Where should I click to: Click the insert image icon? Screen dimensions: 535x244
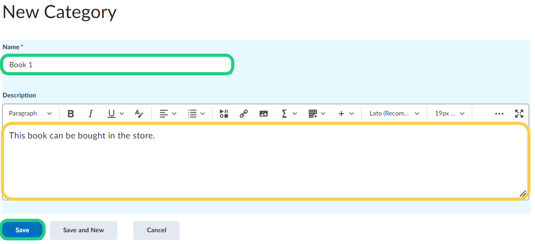click(x=264, y=114)
